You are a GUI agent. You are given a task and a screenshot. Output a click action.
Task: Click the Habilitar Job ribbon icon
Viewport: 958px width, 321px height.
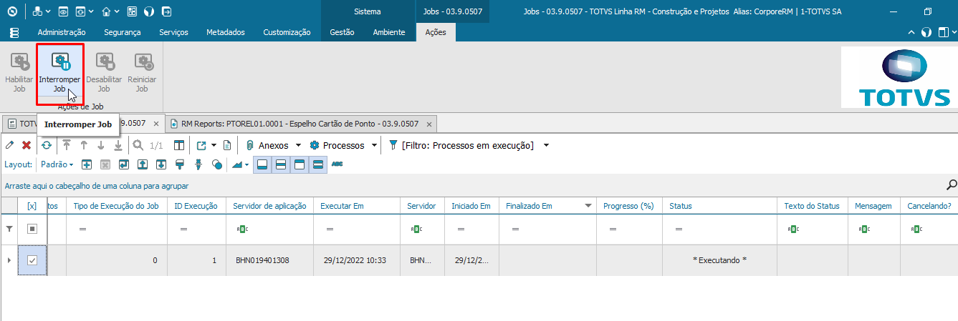[x=19, y=61]
